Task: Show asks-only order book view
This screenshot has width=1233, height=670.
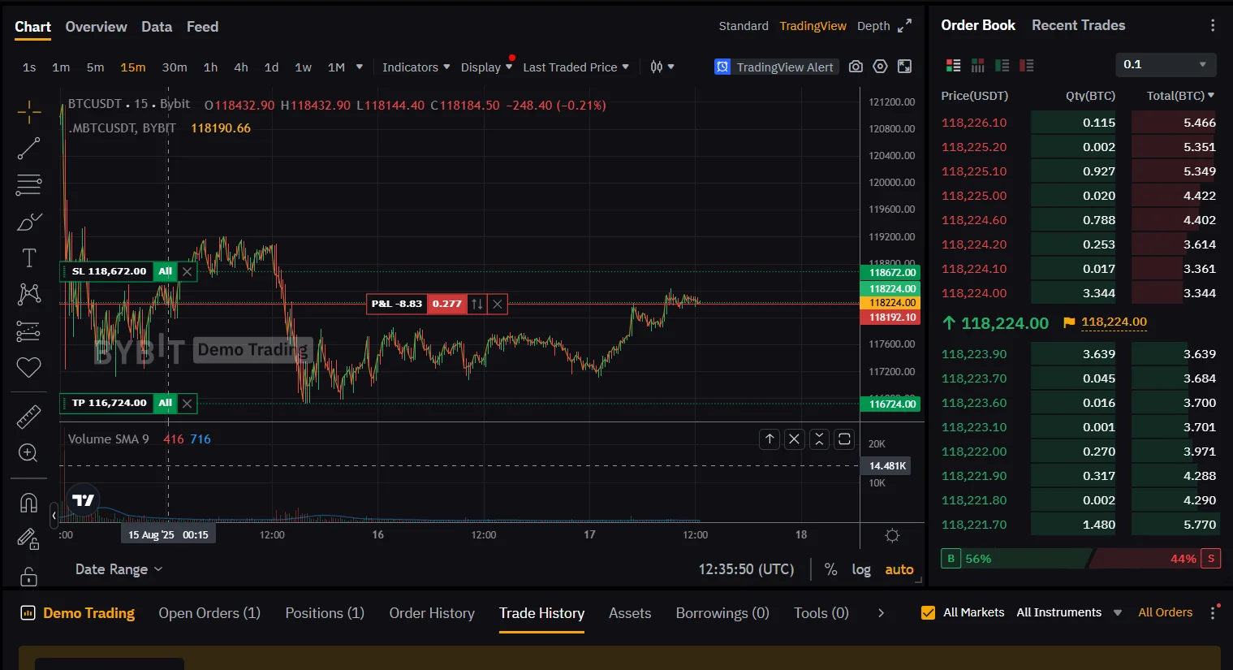Action: click(x=1027, y=65)
